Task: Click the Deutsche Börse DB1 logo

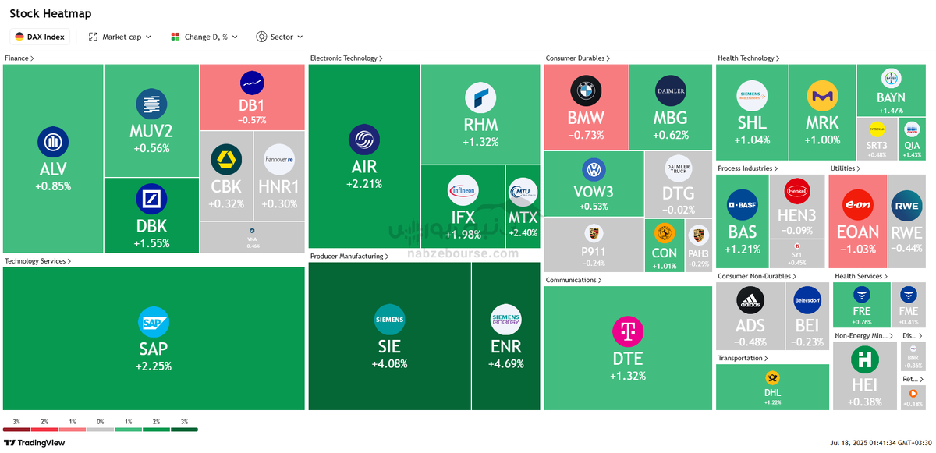Action: (252, 83)
